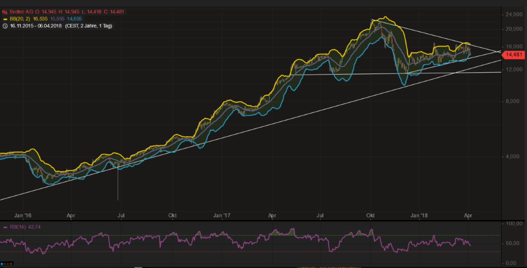Click the yellow square in the bottom-left corner
Viewport: 527px width, 268px height.
(x=11, y=263)
